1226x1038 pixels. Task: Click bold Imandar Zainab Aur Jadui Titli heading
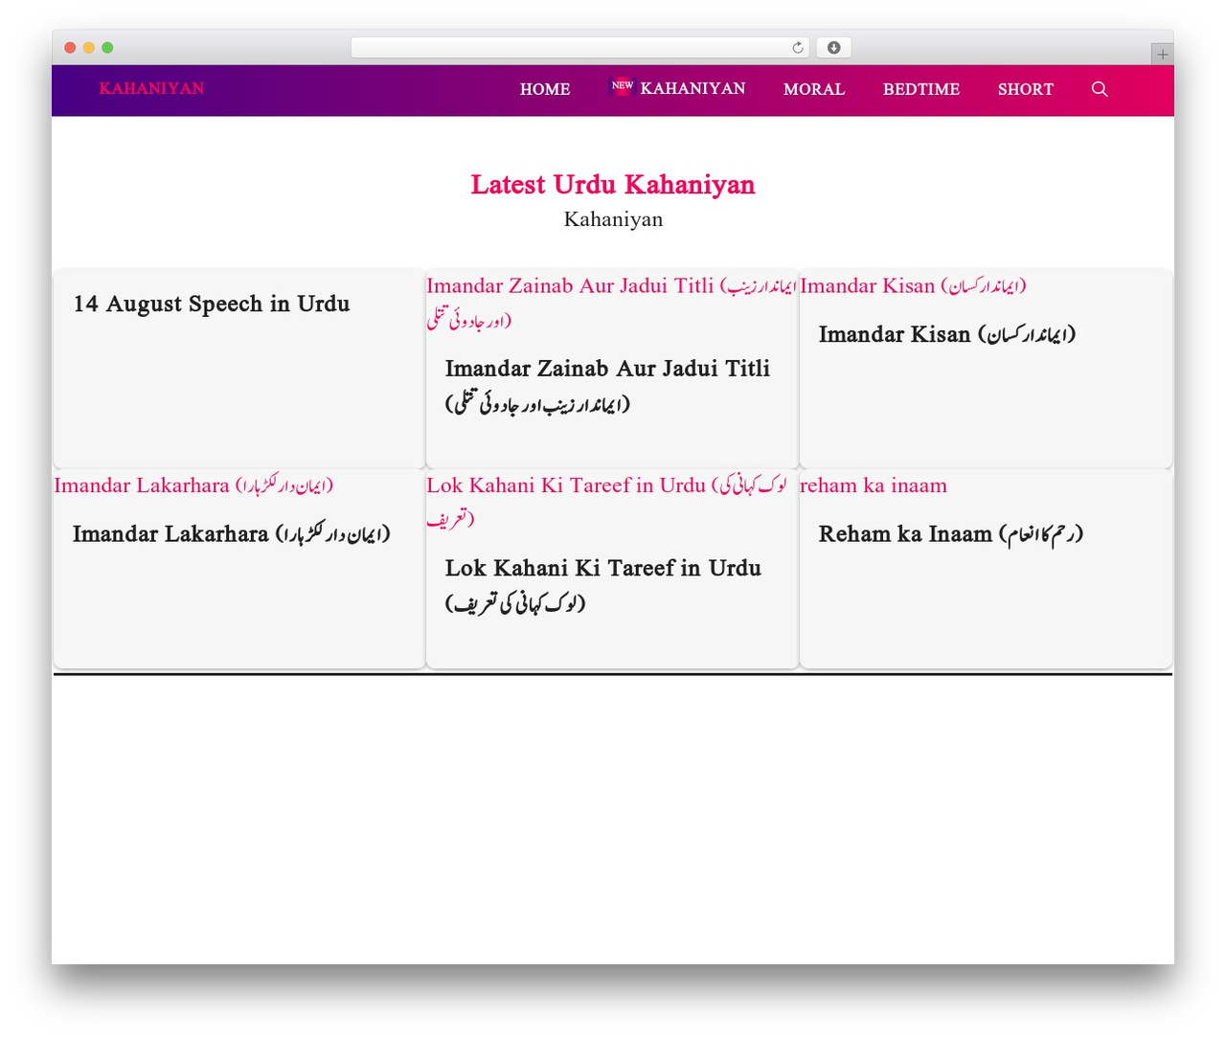click(607, 385)
